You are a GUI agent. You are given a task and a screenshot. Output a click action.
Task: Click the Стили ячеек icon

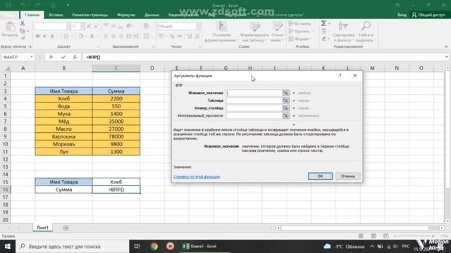point(277,27)
